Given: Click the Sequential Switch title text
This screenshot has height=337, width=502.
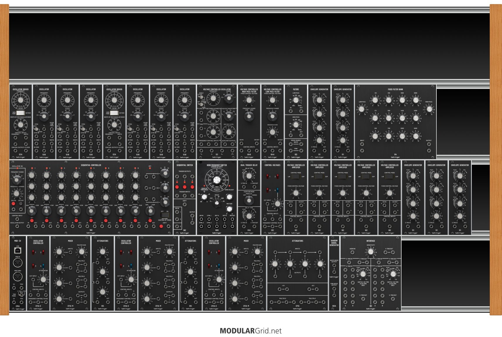Looking at the screenshot, I should pyautogui.click(x=185, y=165).
